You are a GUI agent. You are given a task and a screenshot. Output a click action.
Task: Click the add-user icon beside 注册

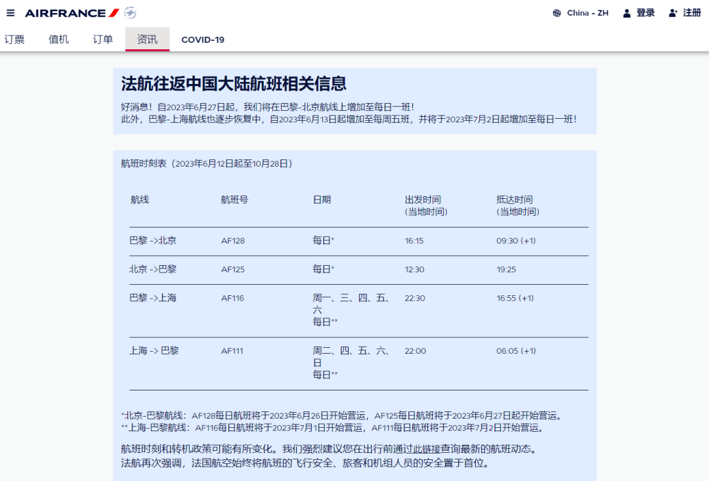pos(673,13)
